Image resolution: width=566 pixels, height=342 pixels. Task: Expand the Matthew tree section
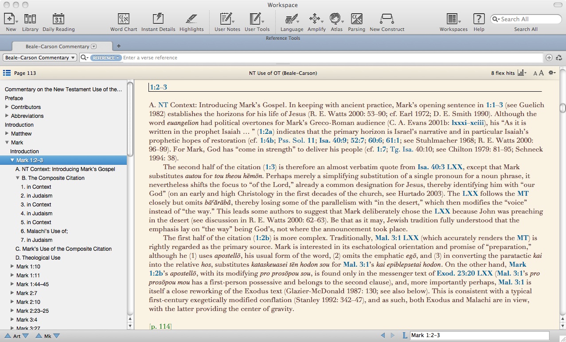click(7, 134)
